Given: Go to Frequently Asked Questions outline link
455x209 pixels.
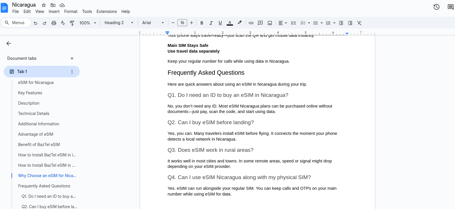Looking at the screenshot, I should coord(44,186).
